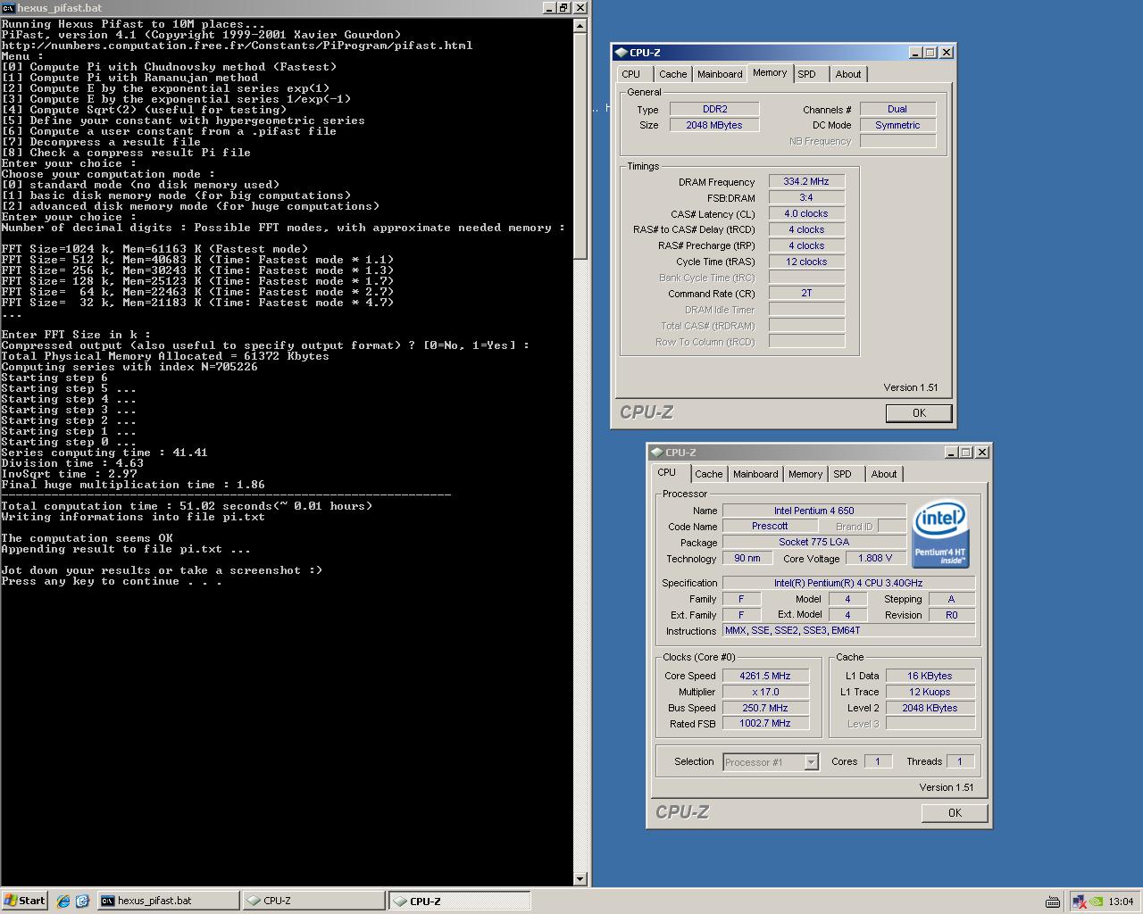Click the L1 Data cache value 16 KBytes
Image resolution: width=1143 pixels, height=914 pixels.
tap(930, 676)
